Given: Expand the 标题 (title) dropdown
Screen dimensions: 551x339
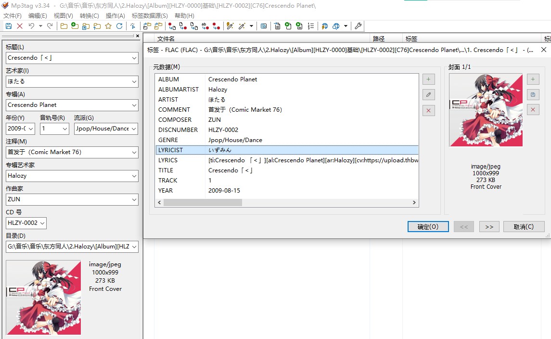Looking at the screenshot, I should pyautogui.click(x=134, y=58).
